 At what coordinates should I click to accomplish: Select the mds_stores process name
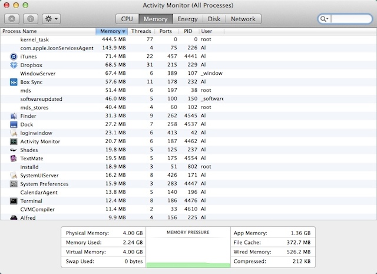point(34,107)
